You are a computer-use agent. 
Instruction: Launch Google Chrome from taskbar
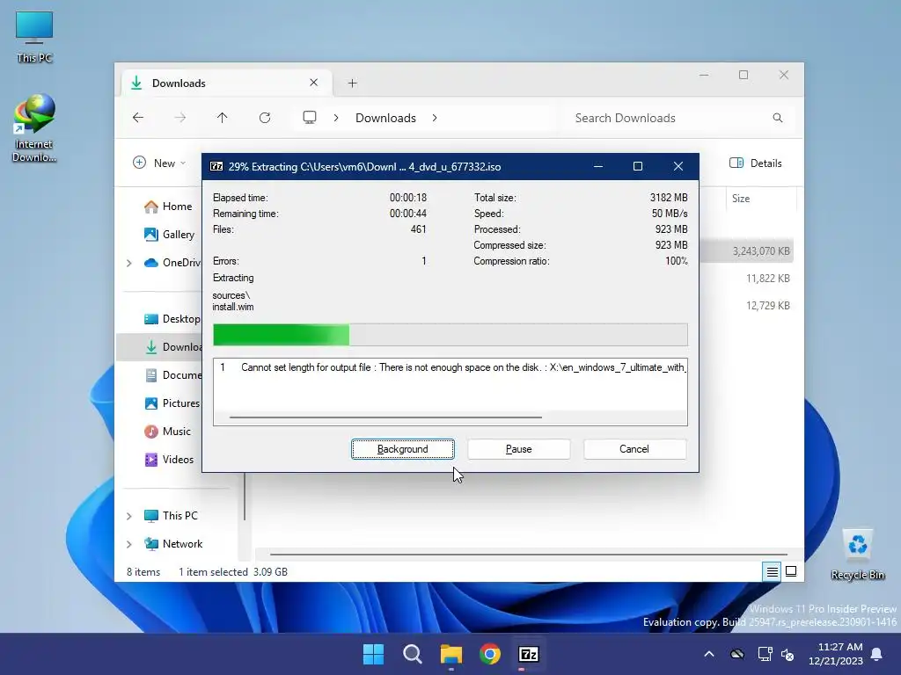point(490,654)
